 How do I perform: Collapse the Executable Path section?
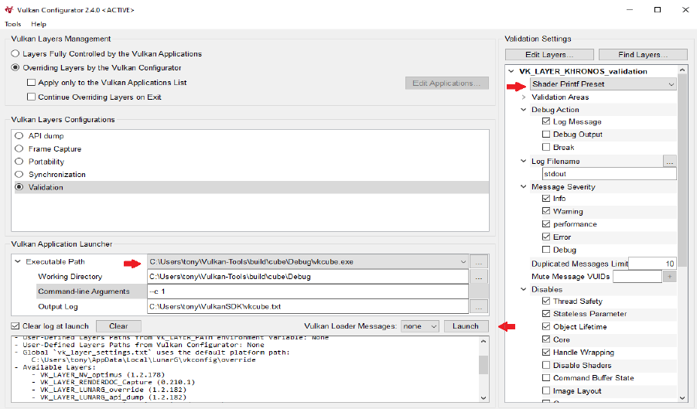tap(18, 262)
